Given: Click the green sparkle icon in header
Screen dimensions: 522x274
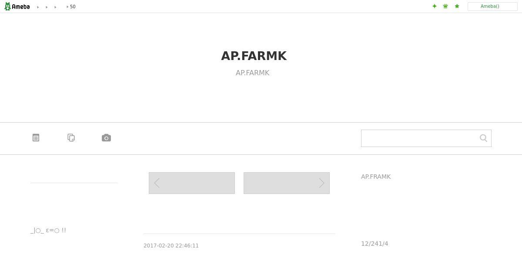Looking at the screenshot, I should point(434,6).
